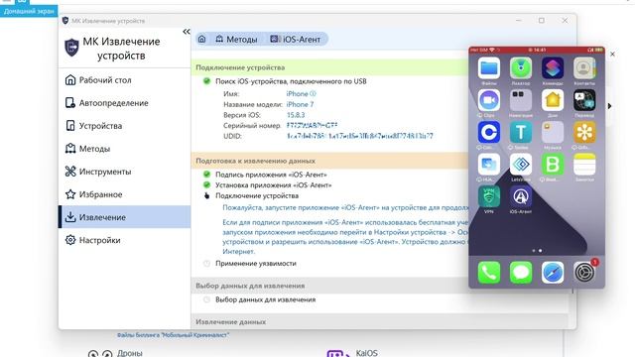Viewport: 635px width, 357px height.
Task: Tap the Clips video camera app icon
Action: coord(489,100)
